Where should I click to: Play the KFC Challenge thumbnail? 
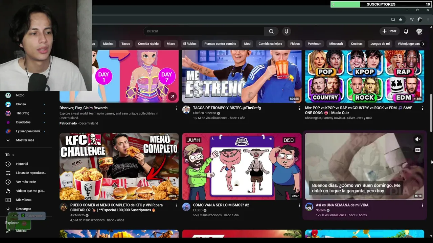(x=119, y=166)
